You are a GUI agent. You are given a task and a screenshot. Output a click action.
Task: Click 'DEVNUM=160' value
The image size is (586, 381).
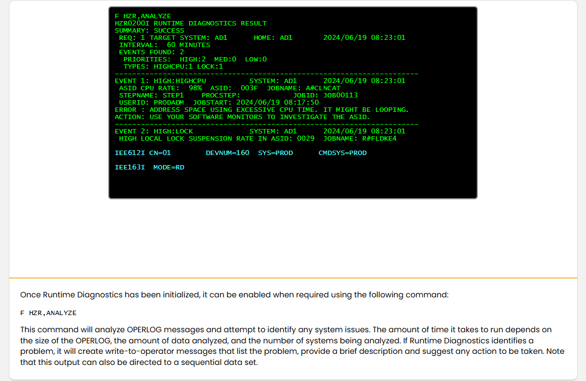228,153
